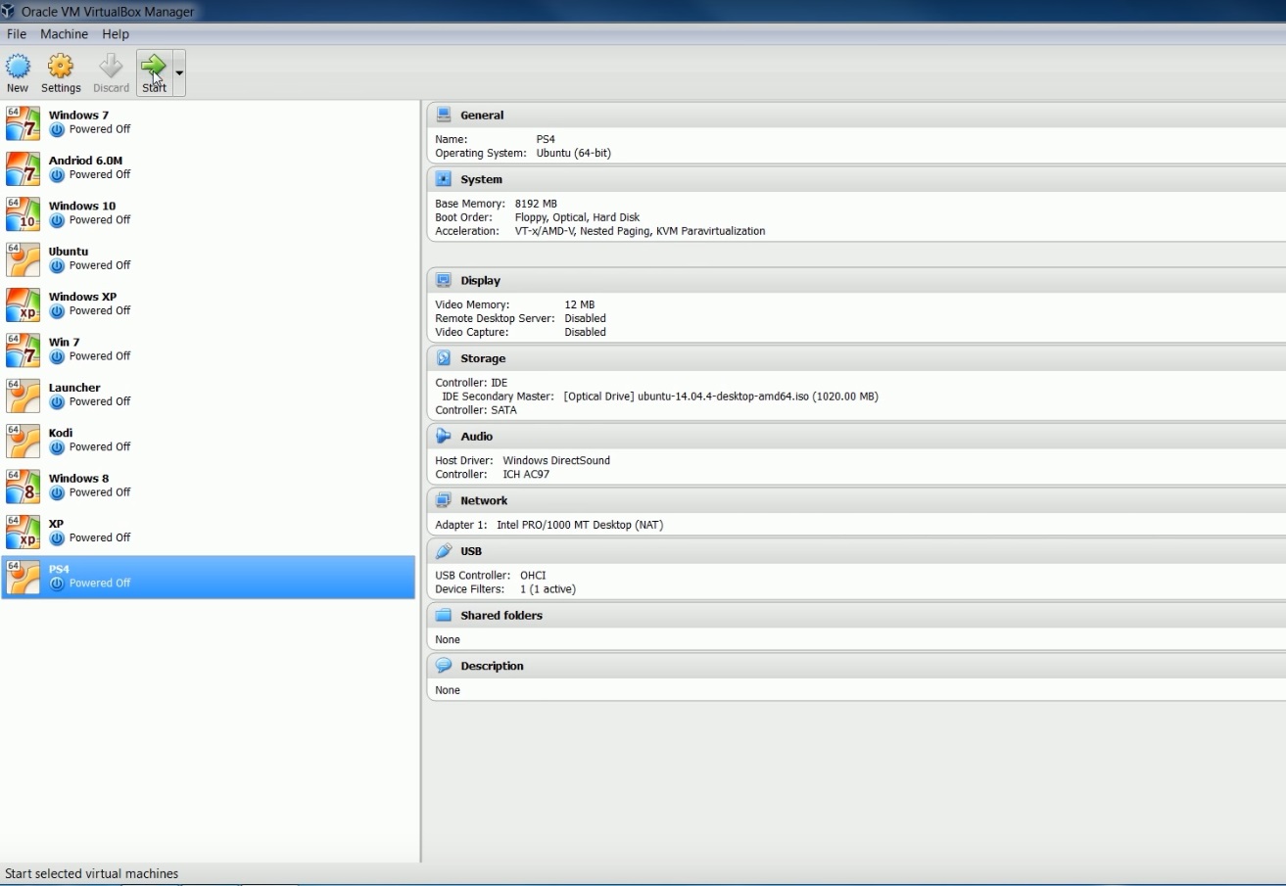This screenshot has width=1286, height=886.
Task: Click the ICH AC97 audio controller value
Action: pyautogui.click(x=526, y=475)
